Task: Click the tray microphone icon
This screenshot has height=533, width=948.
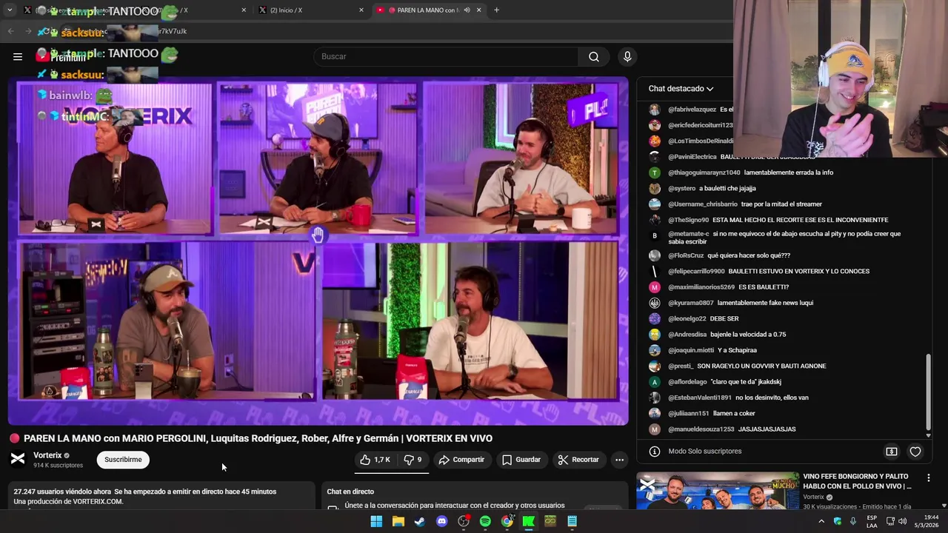Action: [853, 521]
